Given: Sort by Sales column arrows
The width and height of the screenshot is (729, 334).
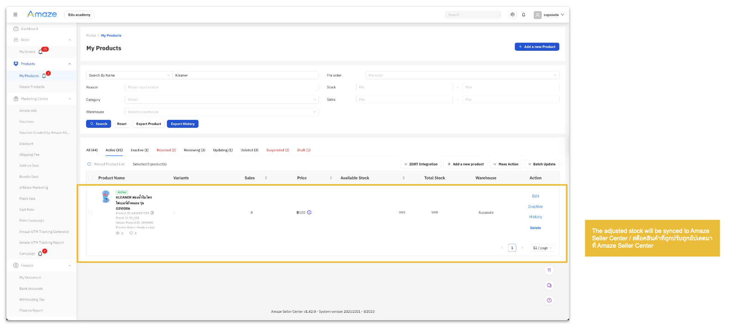Looking at the screenshot, I should coord(266,178).
